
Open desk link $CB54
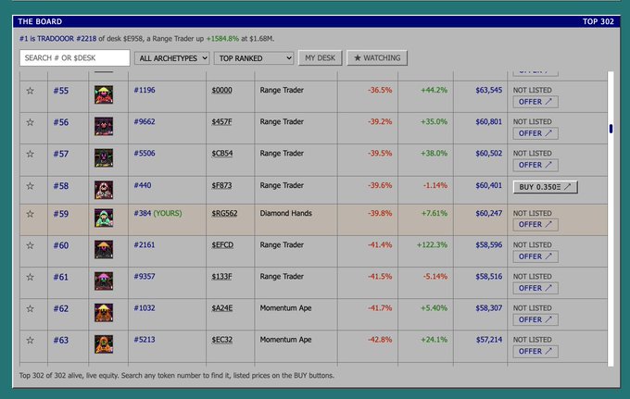click(222, 154)
